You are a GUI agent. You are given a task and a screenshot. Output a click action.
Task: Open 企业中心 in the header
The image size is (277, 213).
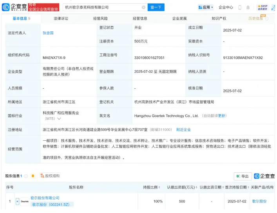226,7
